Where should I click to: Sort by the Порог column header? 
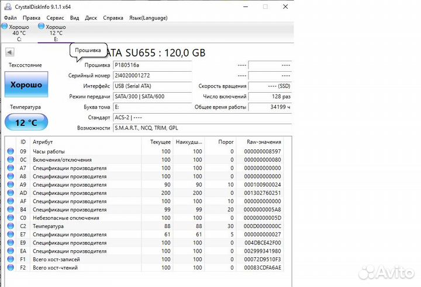coord(220,142)
